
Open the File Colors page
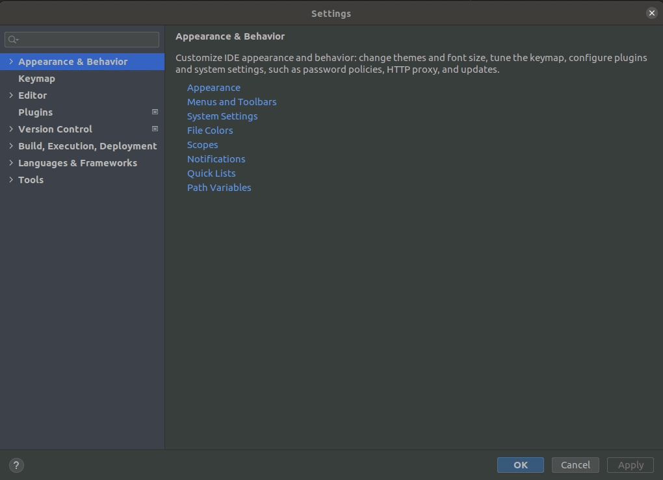(209, 130)
